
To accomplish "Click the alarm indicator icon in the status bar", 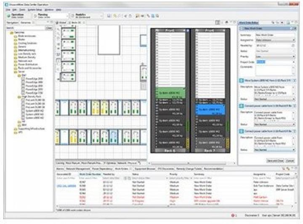I will 233,215.
